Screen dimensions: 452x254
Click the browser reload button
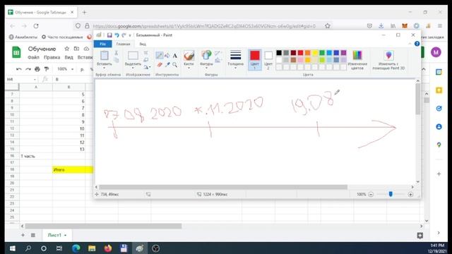coord(36,26)
